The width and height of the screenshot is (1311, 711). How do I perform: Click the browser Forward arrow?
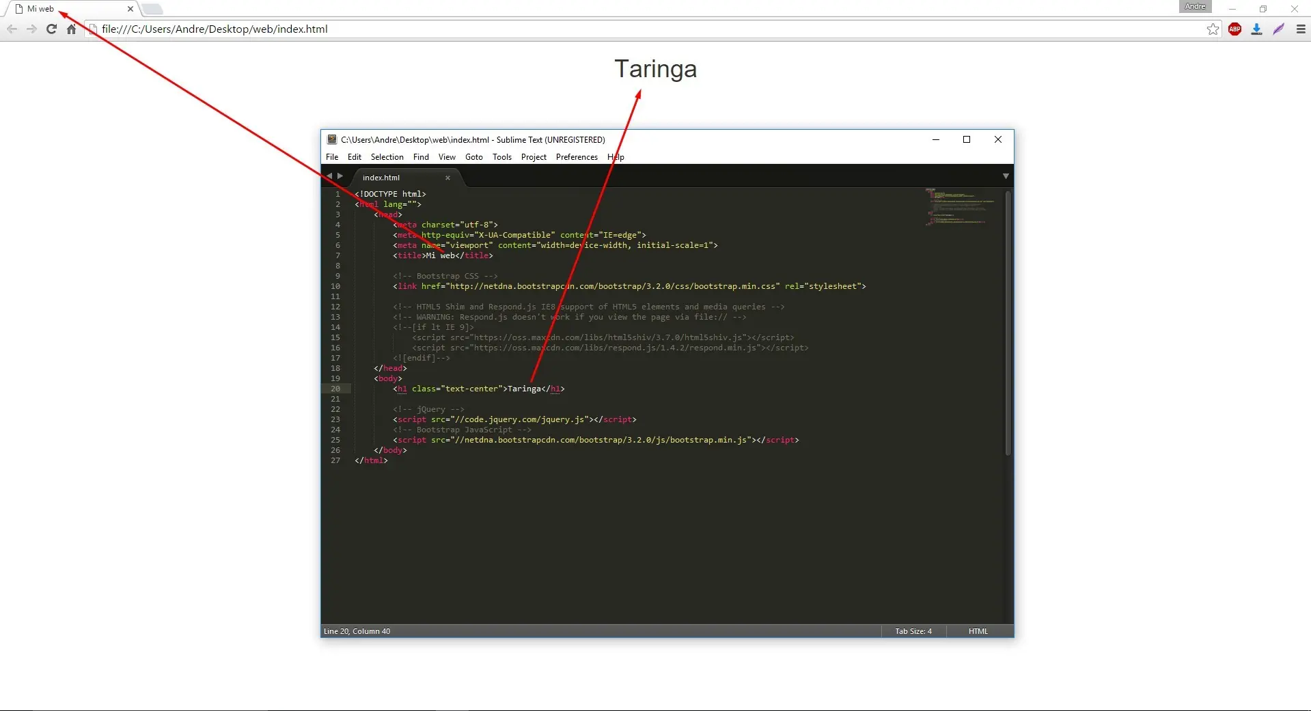pos(31,29)
